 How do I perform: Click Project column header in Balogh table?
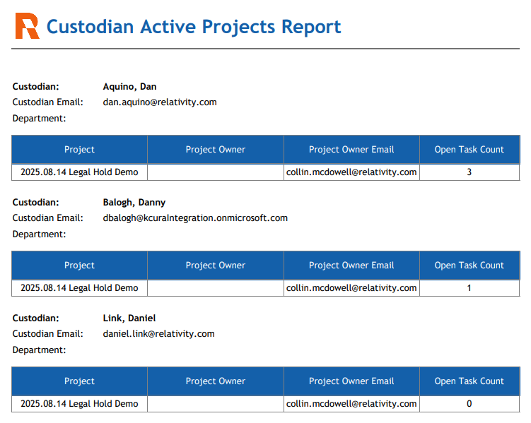(80, 266)
